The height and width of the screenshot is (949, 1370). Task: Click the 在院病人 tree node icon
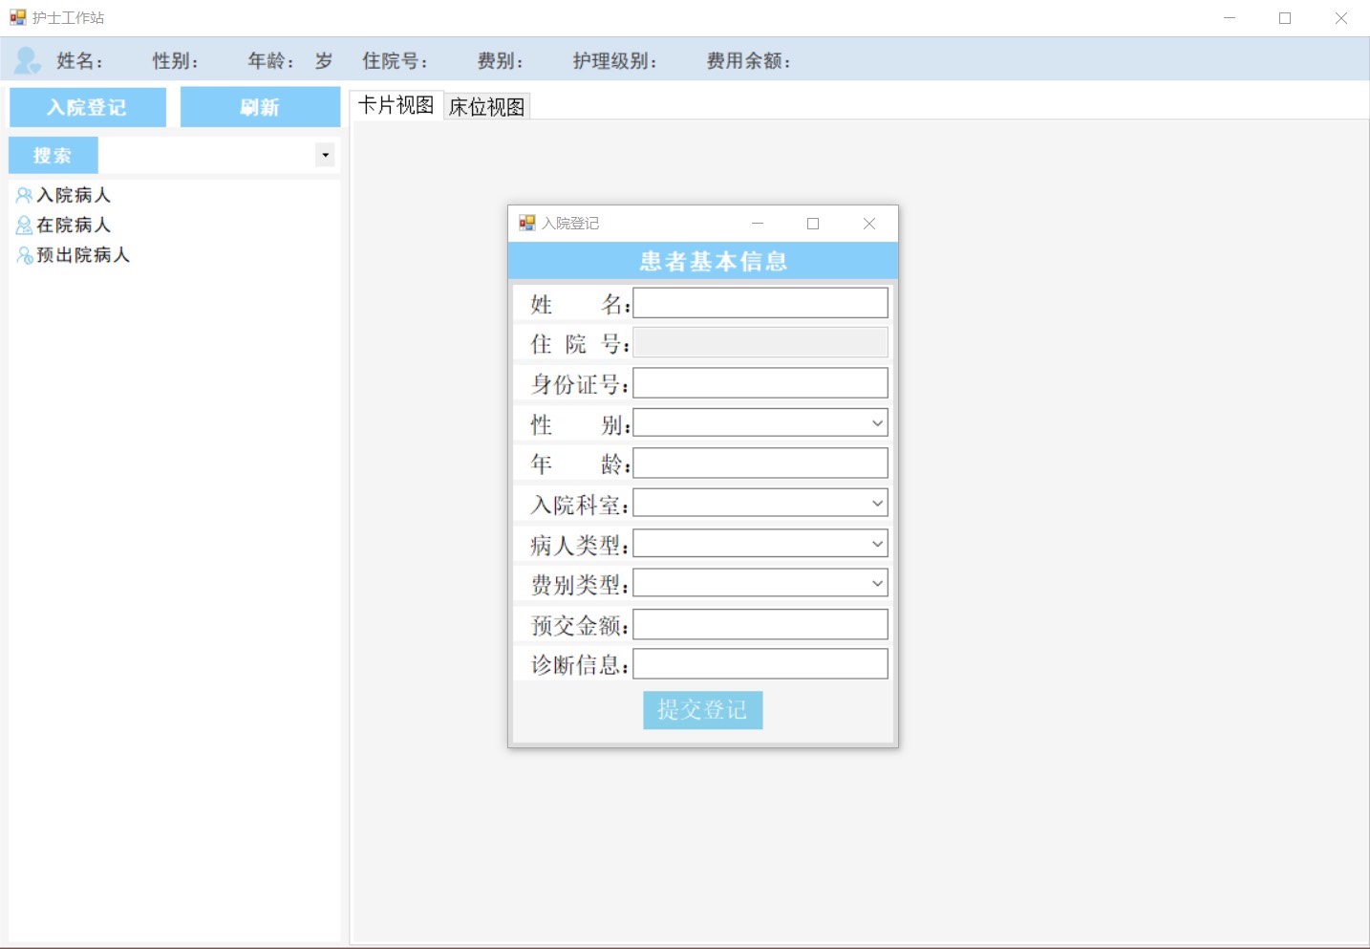click(x=24, y=225)
